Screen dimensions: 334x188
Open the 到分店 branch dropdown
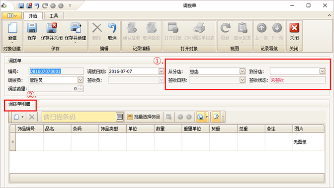point(322,71)
